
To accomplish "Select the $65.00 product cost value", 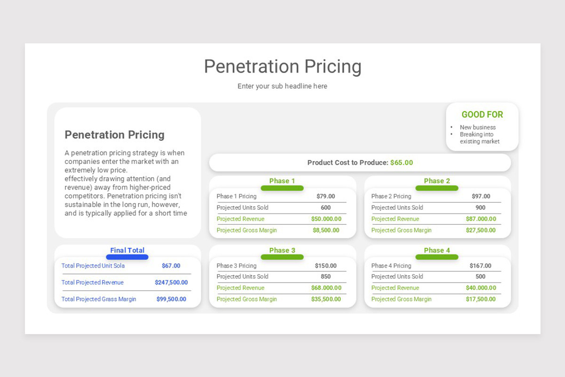I will (402, 163).
